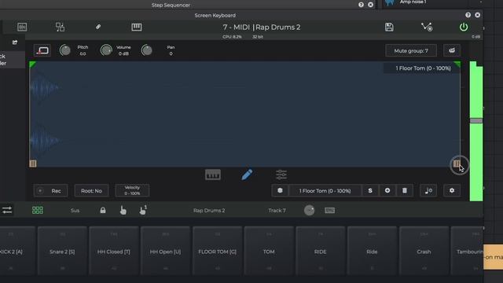
Task: Trigger the Snare 2 [S] pad
Action: click(x=62, y=251)
